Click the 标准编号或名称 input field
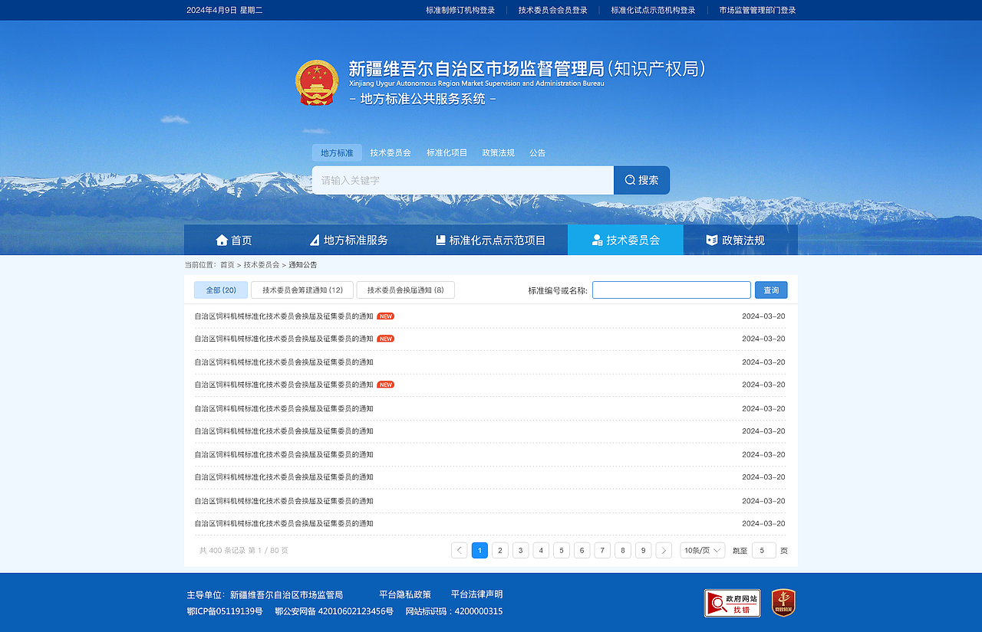 coord(671,290)
